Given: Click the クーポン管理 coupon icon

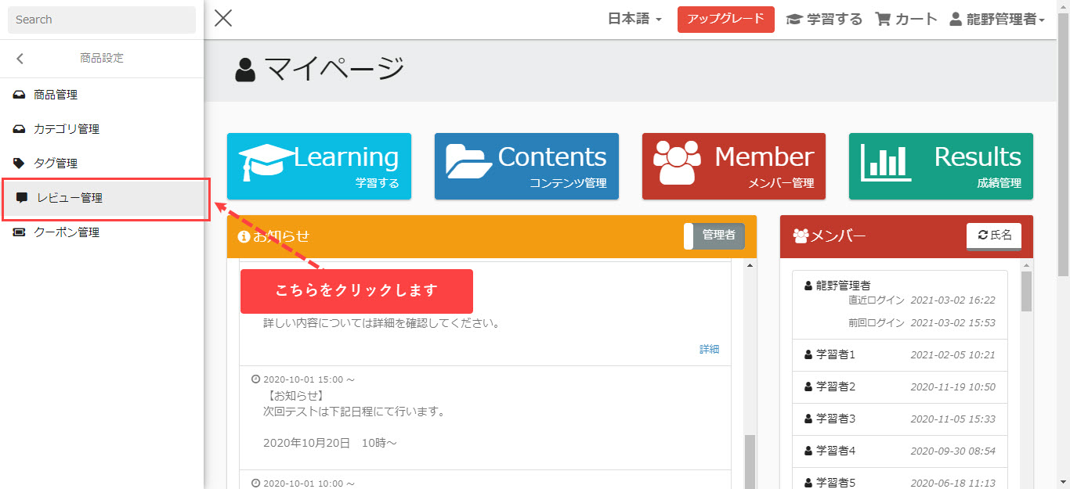Looking at the screenshot, I should tap(20, 232).
